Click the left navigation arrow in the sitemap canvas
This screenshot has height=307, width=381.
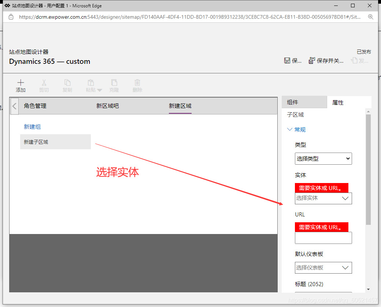pyautogui.click(x=14, y=106)
